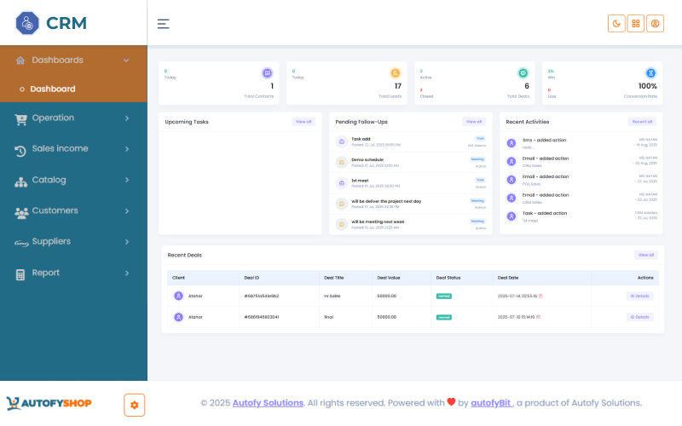Click 'View all' in Pending Follow-Ups
Viewport: 682px width, 426px height.
474,122
